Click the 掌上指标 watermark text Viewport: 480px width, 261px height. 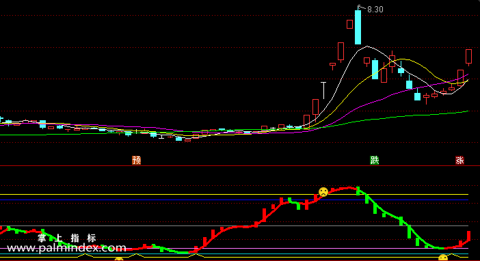click(x=67, y=238)
